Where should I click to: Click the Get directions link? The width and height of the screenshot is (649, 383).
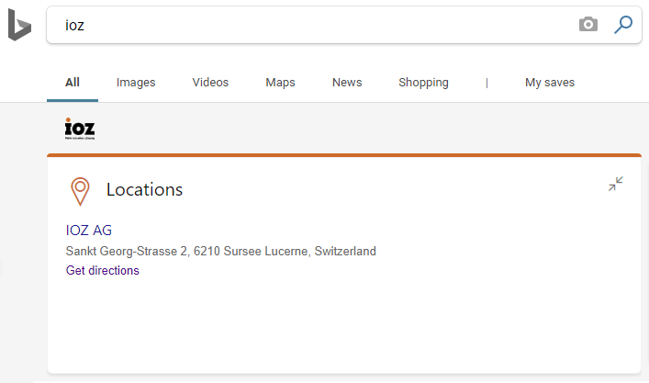[x=103, y=270]
